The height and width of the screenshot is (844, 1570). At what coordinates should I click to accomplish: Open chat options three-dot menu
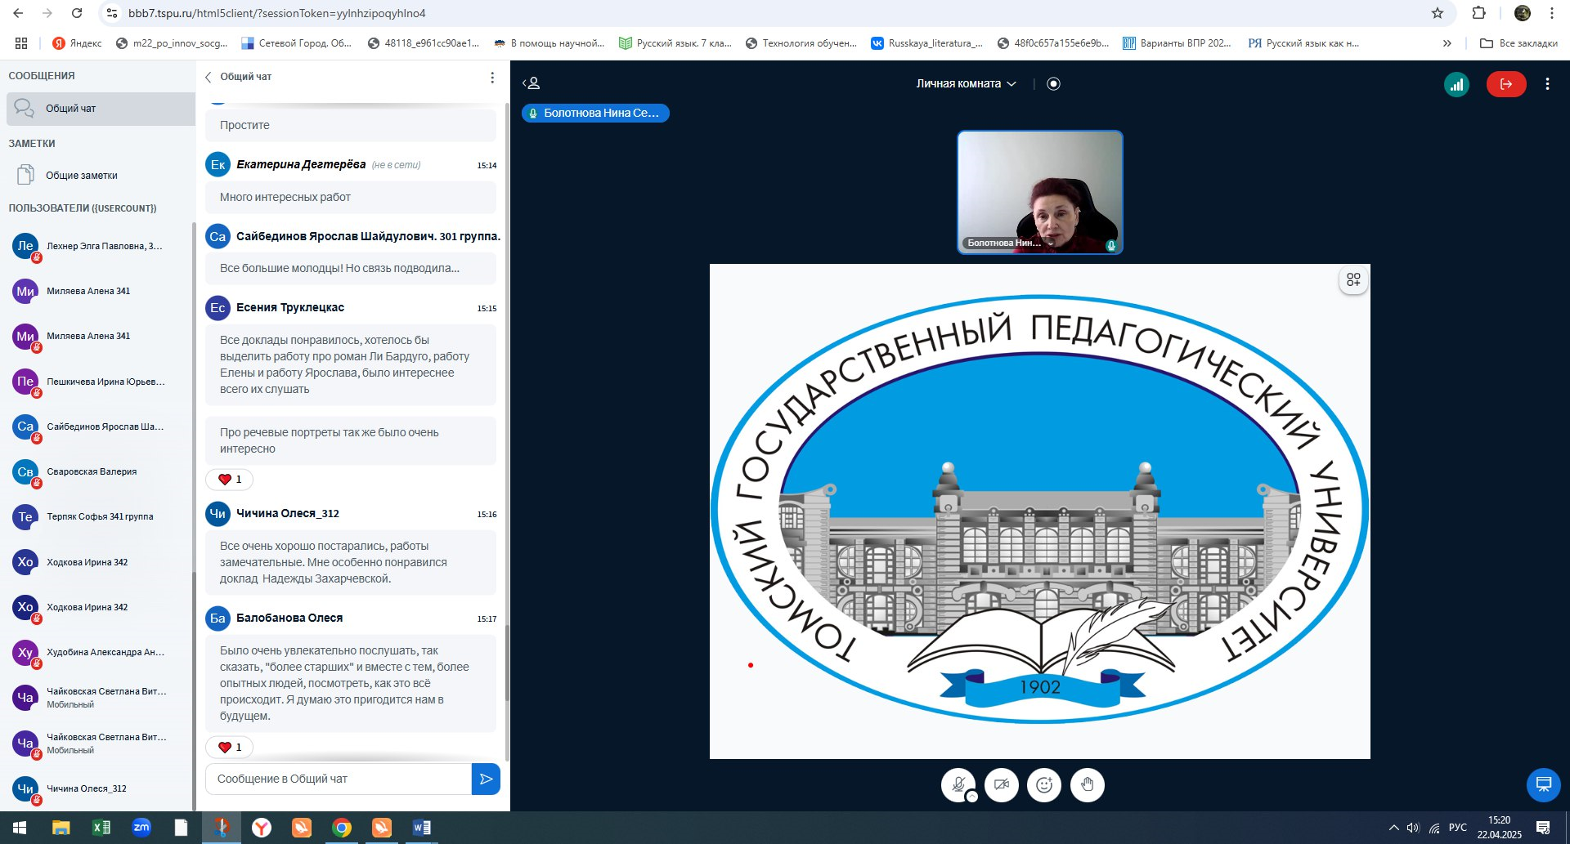(x=492, y=78)
